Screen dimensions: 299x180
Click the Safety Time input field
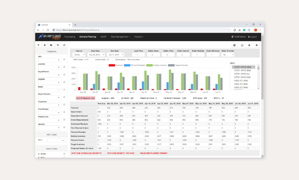pos(168,54)
